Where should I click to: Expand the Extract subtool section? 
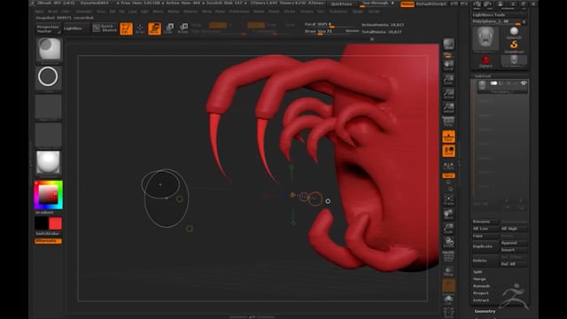pyautogui.click(x=481, y=300)
